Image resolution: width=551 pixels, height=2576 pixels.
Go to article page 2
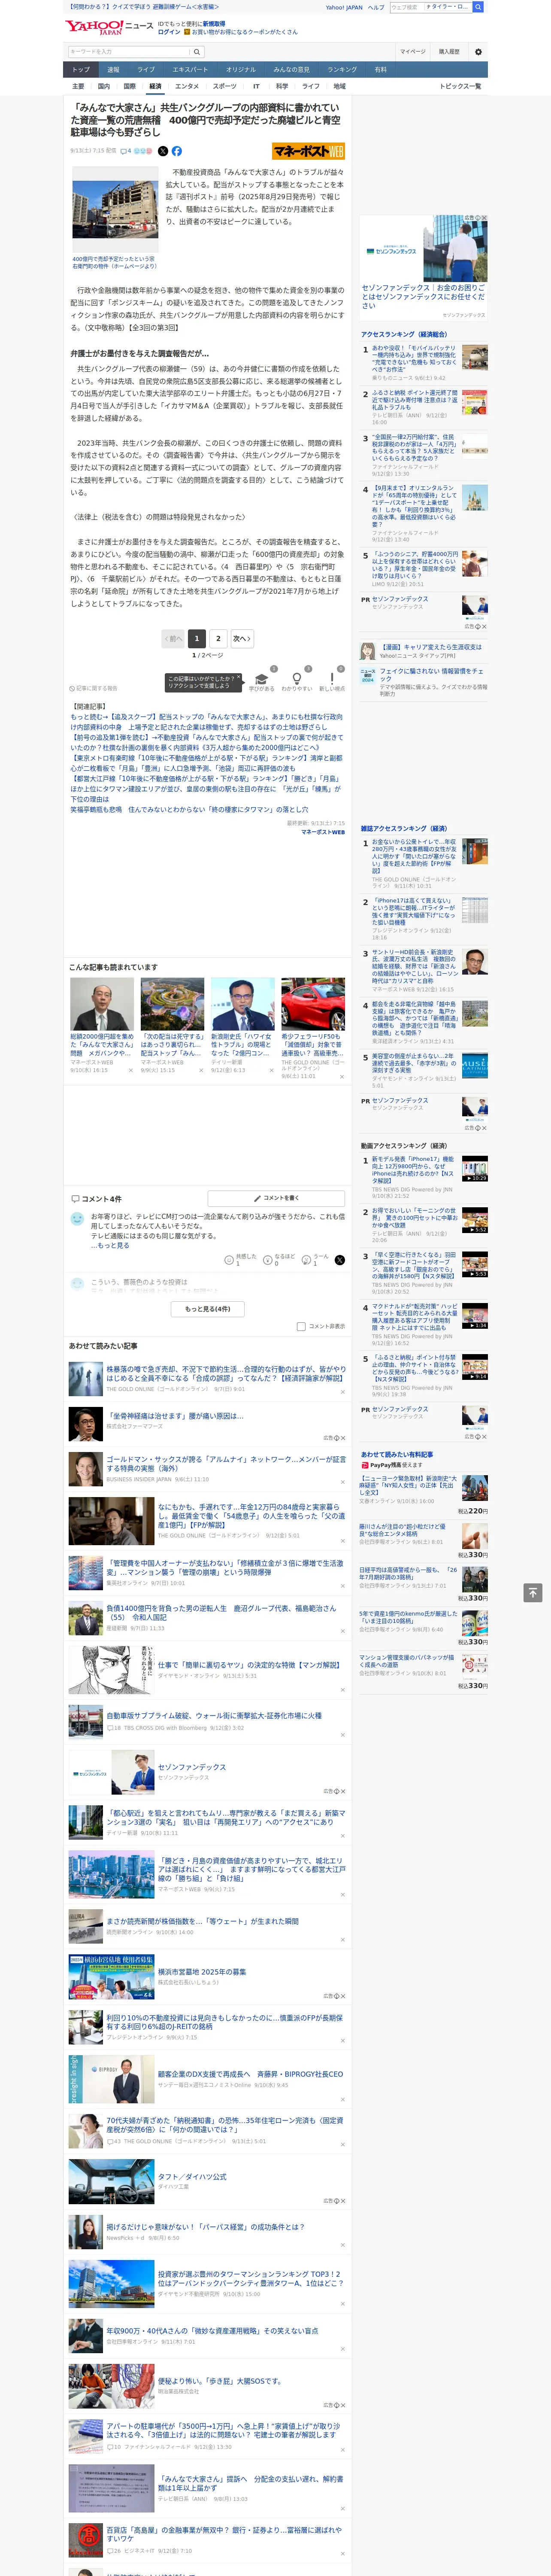click(218, 638)
